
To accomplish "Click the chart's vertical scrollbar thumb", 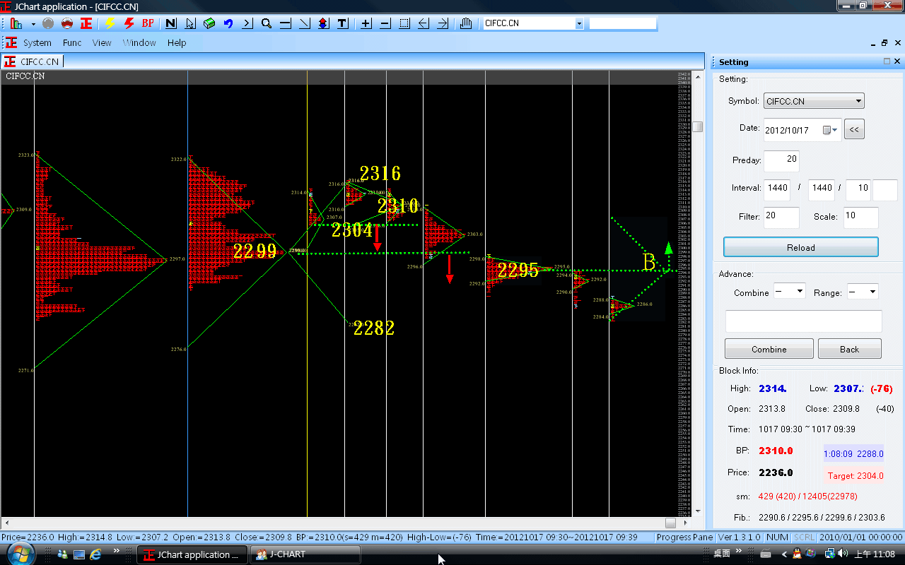I will pyautogui.click(x=698, y=127).
